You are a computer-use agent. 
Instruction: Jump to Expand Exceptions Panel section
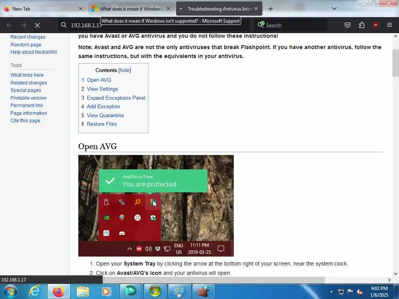[116, 98]
